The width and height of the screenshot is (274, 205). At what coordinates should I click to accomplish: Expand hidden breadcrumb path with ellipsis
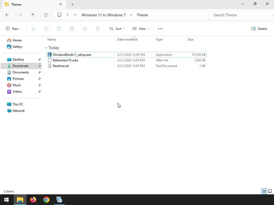[x=75, y=15]
